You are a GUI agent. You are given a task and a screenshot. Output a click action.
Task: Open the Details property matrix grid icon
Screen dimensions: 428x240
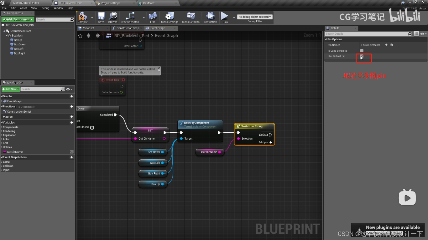coord(416,34)
